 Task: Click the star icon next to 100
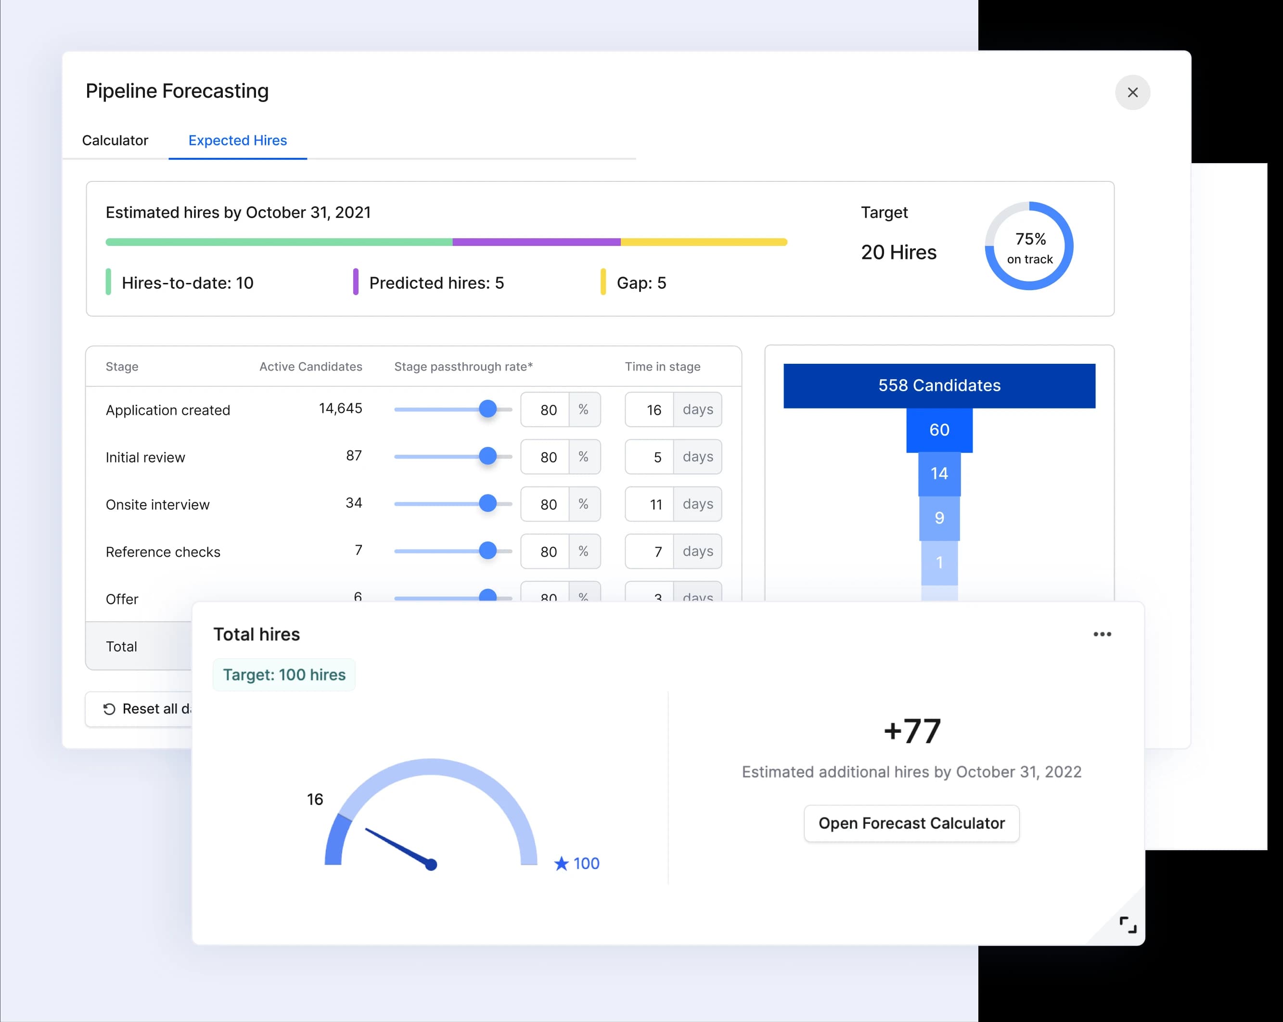click(560, 863)
